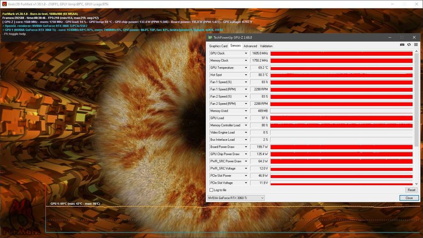Take GPU-Z screenshot with camera icon
The image size is (423, 238).
(x=402, y=44)
